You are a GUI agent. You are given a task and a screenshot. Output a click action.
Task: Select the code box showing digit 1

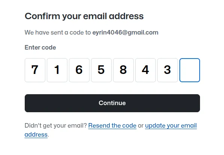57,70
